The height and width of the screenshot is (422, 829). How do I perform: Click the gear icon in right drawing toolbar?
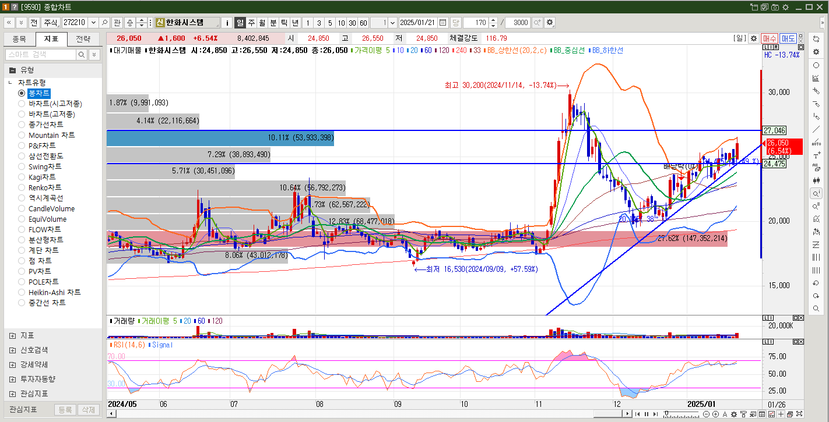pyautogui.click(x=816, y=51)
